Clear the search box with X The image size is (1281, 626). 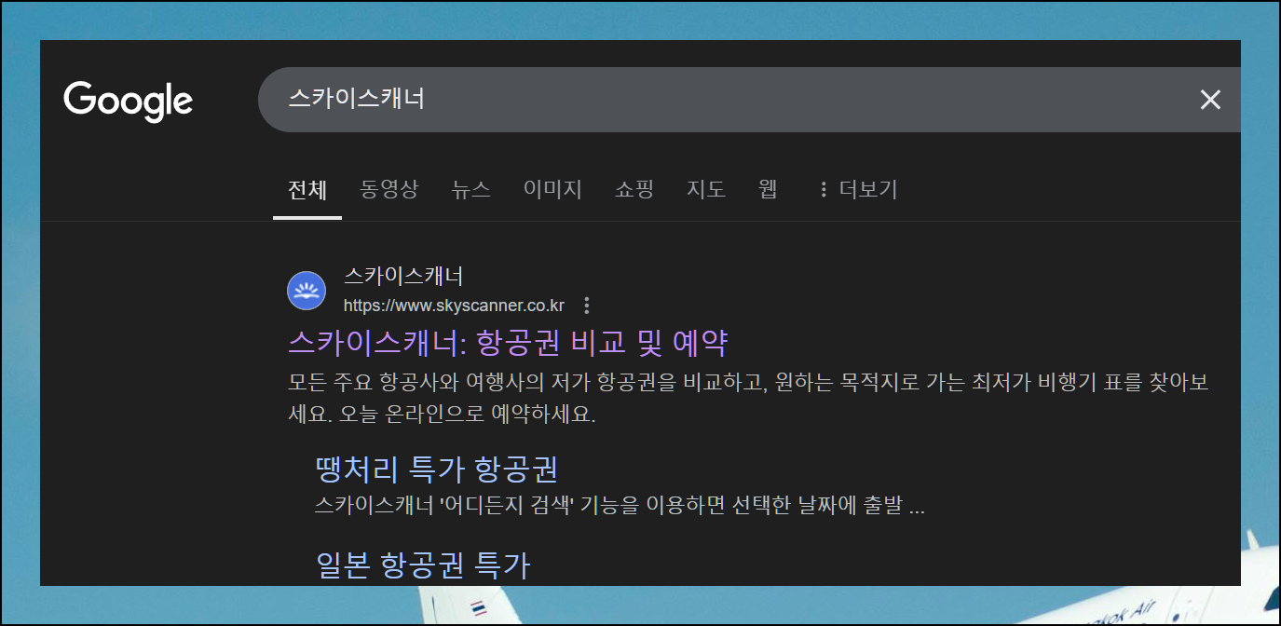(x=1210, y=100)
